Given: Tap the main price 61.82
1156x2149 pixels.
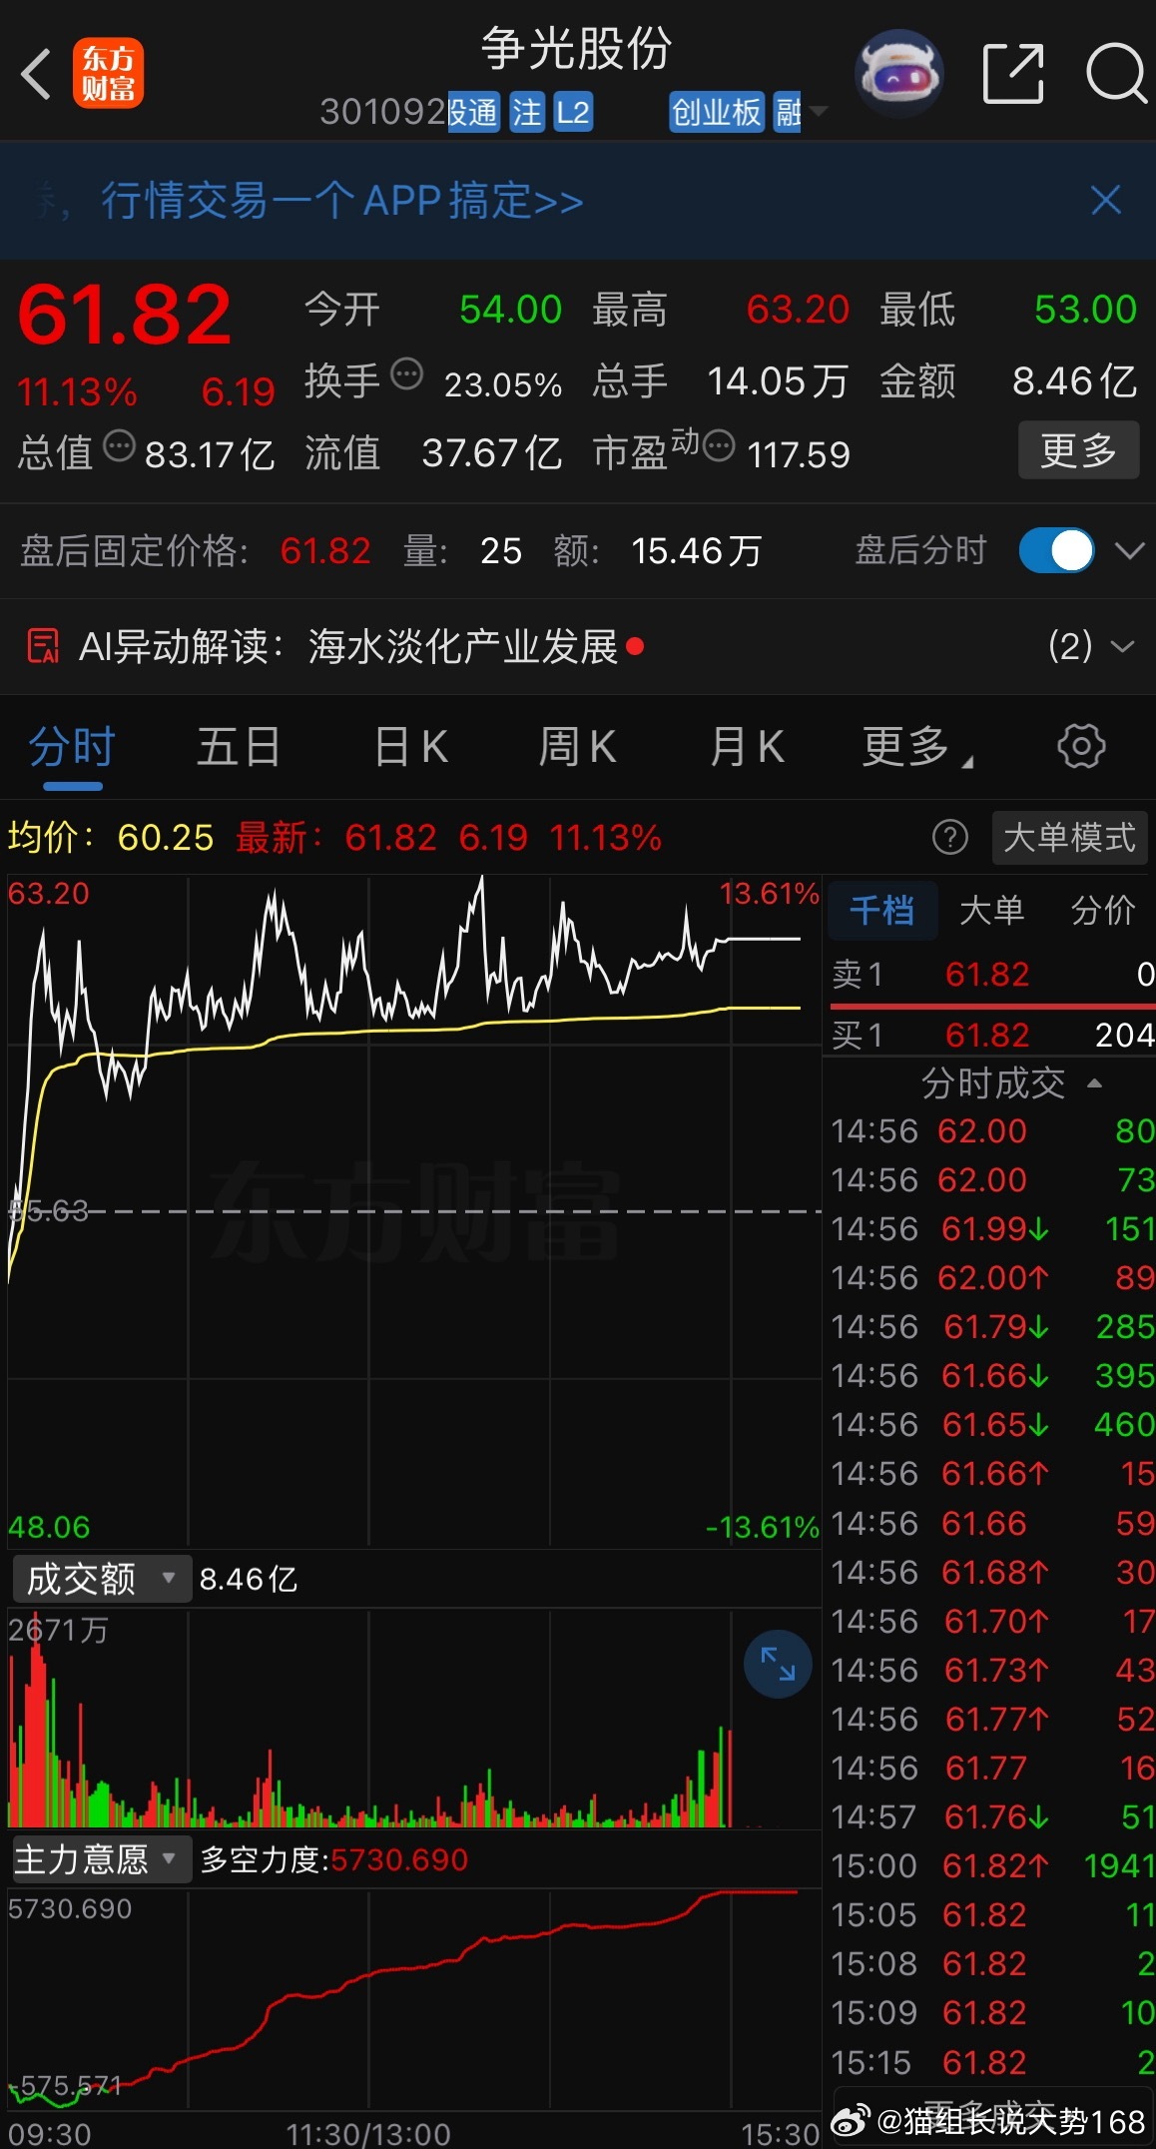Looking at the screenshot, I should click(x=124, y=316).
